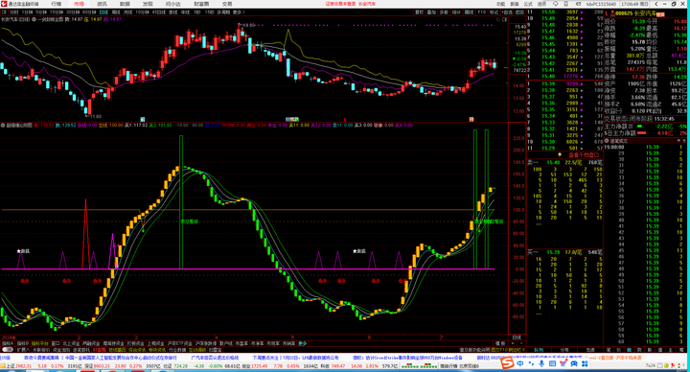Click the 复权 toolbar button

point(420,12)
